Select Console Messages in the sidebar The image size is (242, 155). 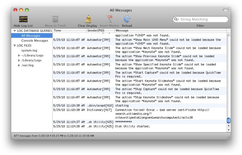pos(35,41)
